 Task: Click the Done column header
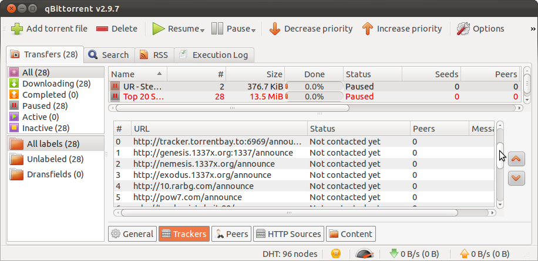[314, 74]
